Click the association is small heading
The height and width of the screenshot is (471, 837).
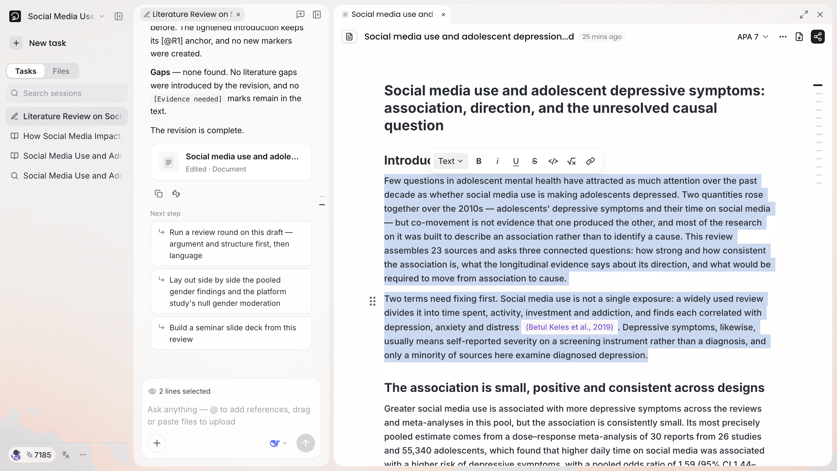pyautogui.click(x=574, y=388)
